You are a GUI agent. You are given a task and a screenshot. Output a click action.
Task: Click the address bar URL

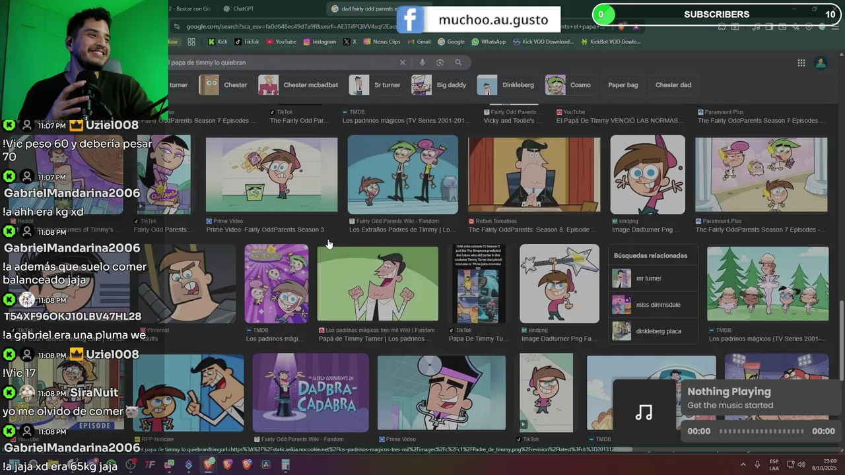(x=292, y=26)
